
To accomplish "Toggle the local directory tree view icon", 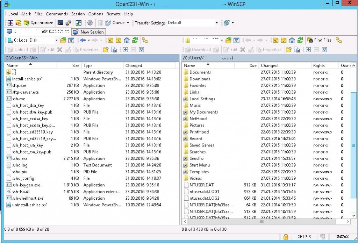I will click(144, 40).
